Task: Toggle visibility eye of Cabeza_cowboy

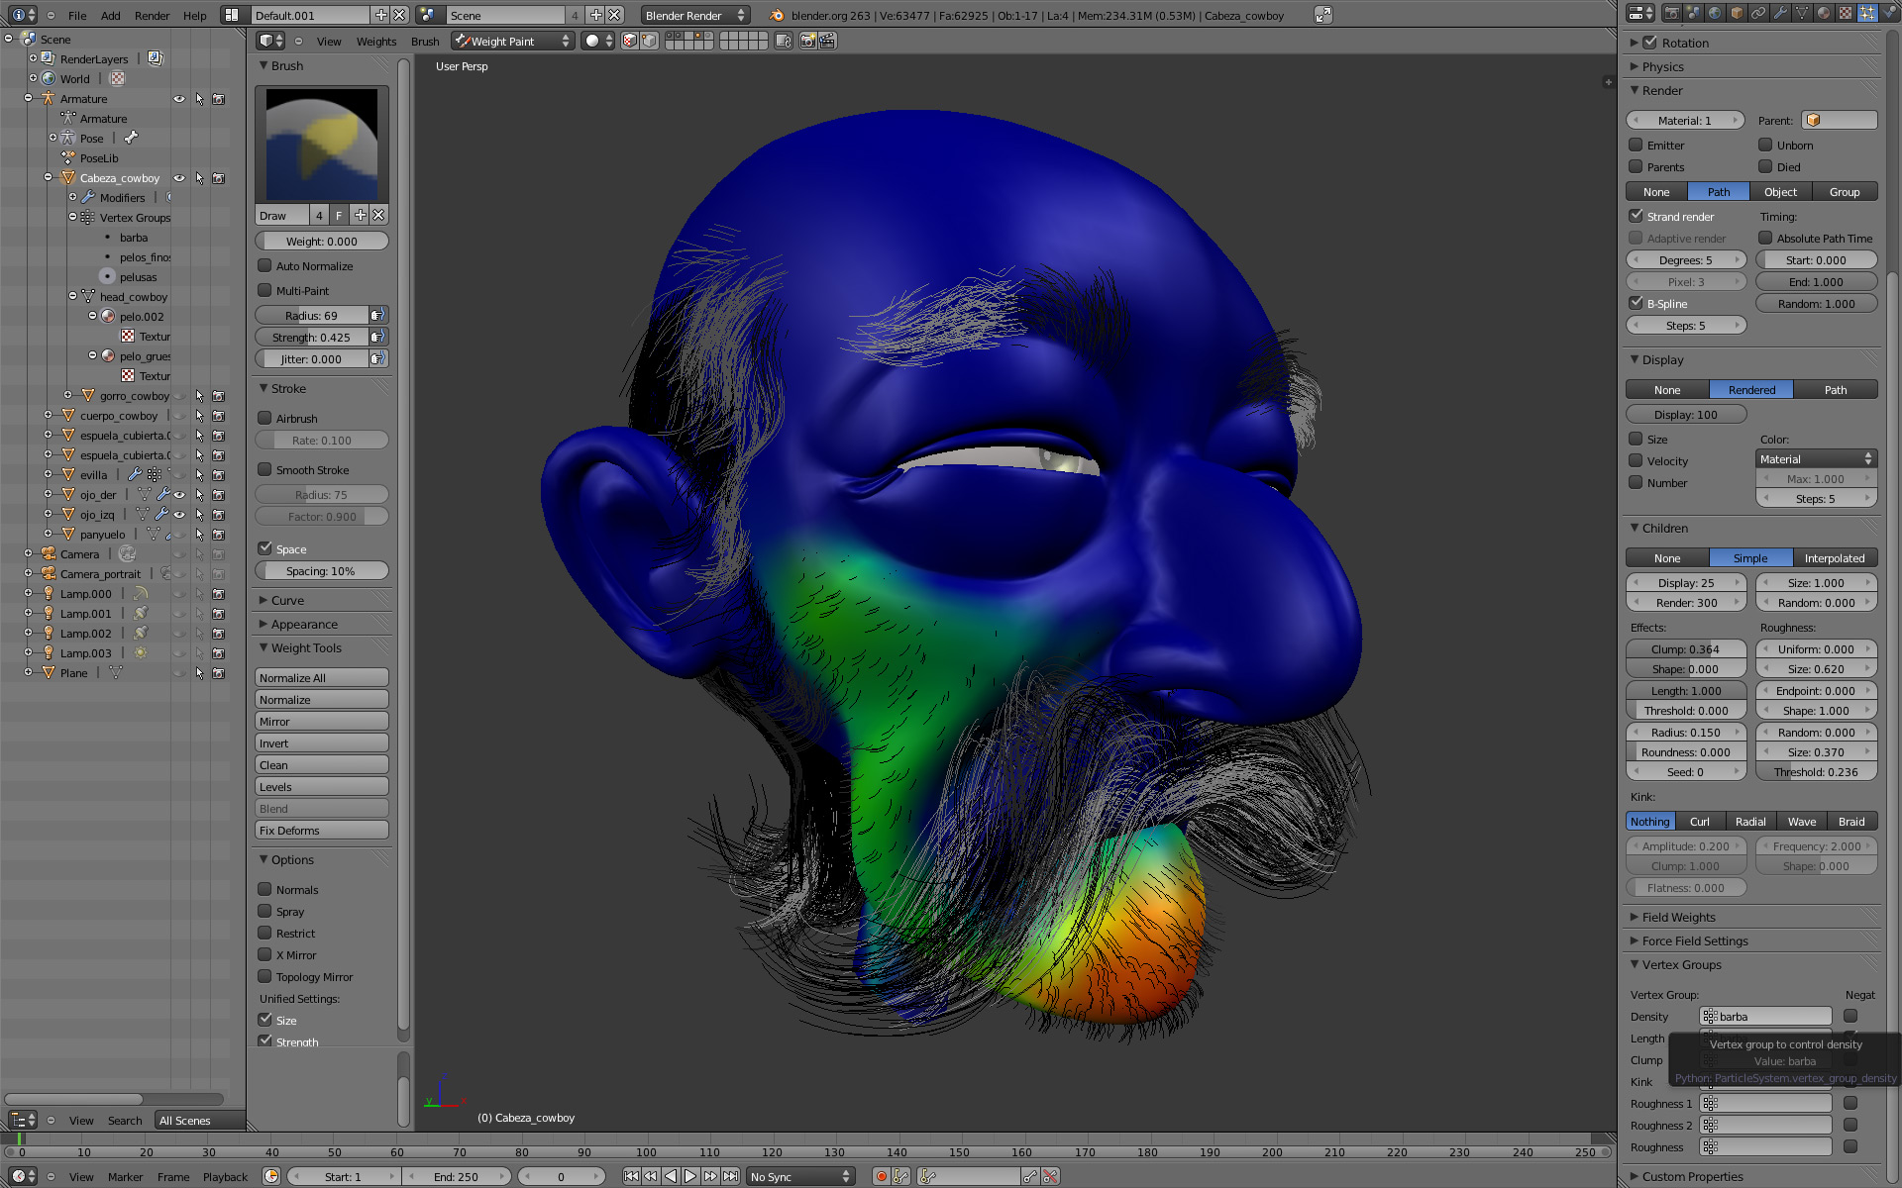Action: point(179,178)
